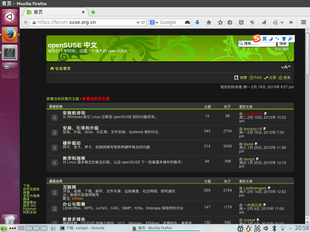The height and width of the screenshot is (232, 310).
Task: Expand the dropdown beside the encoding toolbar icon
Action: (x=282, y=22)
